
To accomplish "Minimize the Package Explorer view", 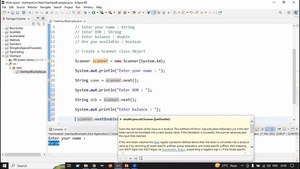I will point(38,18).
